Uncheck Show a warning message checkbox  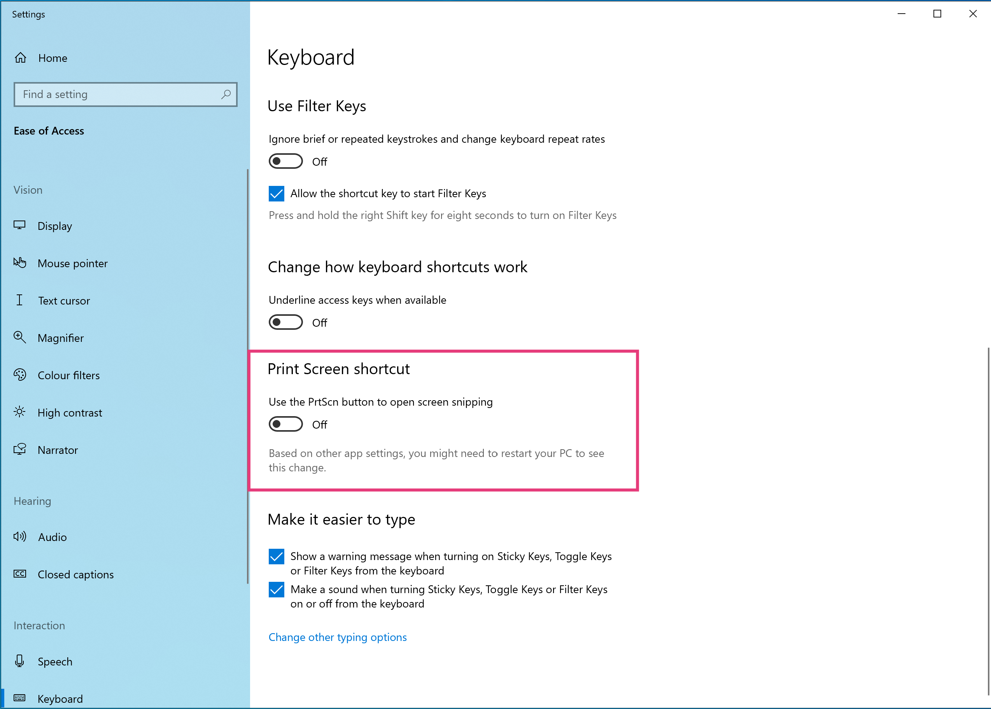click(277, 556)
